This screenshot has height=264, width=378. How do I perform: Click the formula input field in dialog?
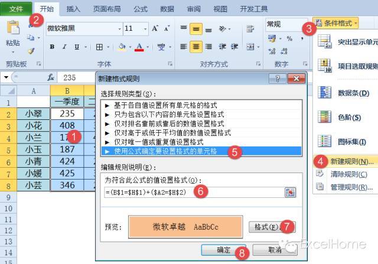(x=189, y=192)
